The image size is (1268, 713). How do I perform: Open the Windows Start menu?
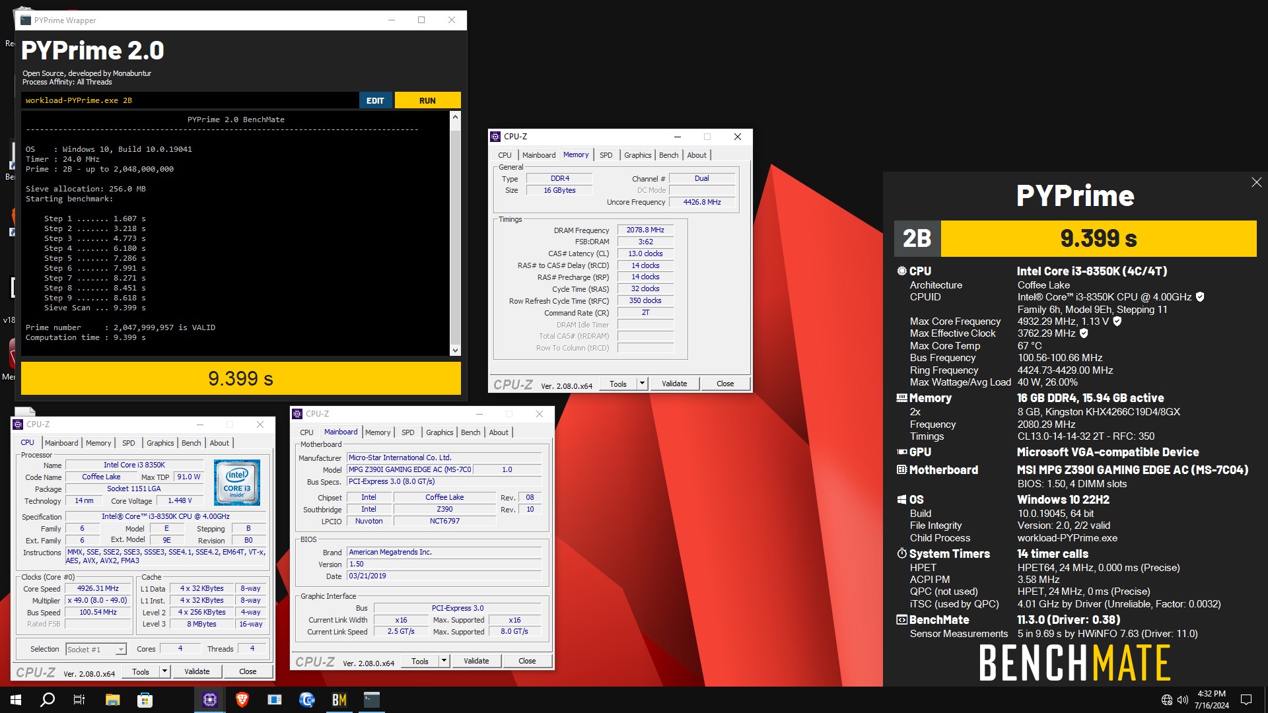point(16,700)
